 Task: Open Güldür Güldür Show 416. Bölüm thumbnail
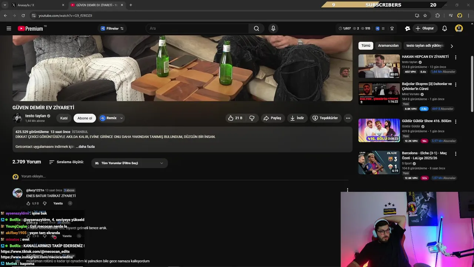click(x=379, y=130)
